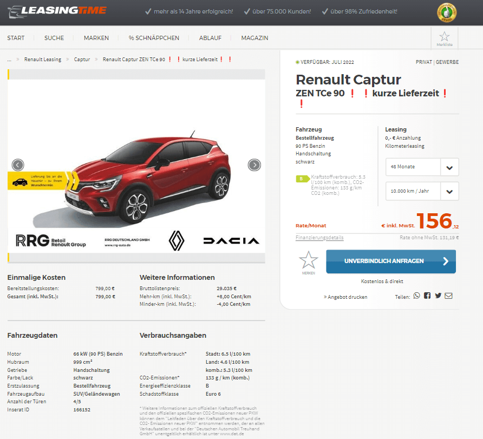Open the MARKEN menu item
Viewport: 483px width, 439px height.
tap(96, 38)
